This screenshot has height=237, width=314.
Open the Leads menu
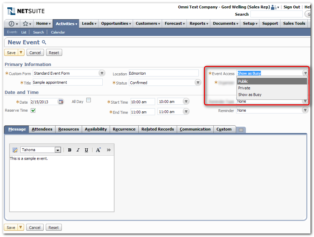point(89,24)
